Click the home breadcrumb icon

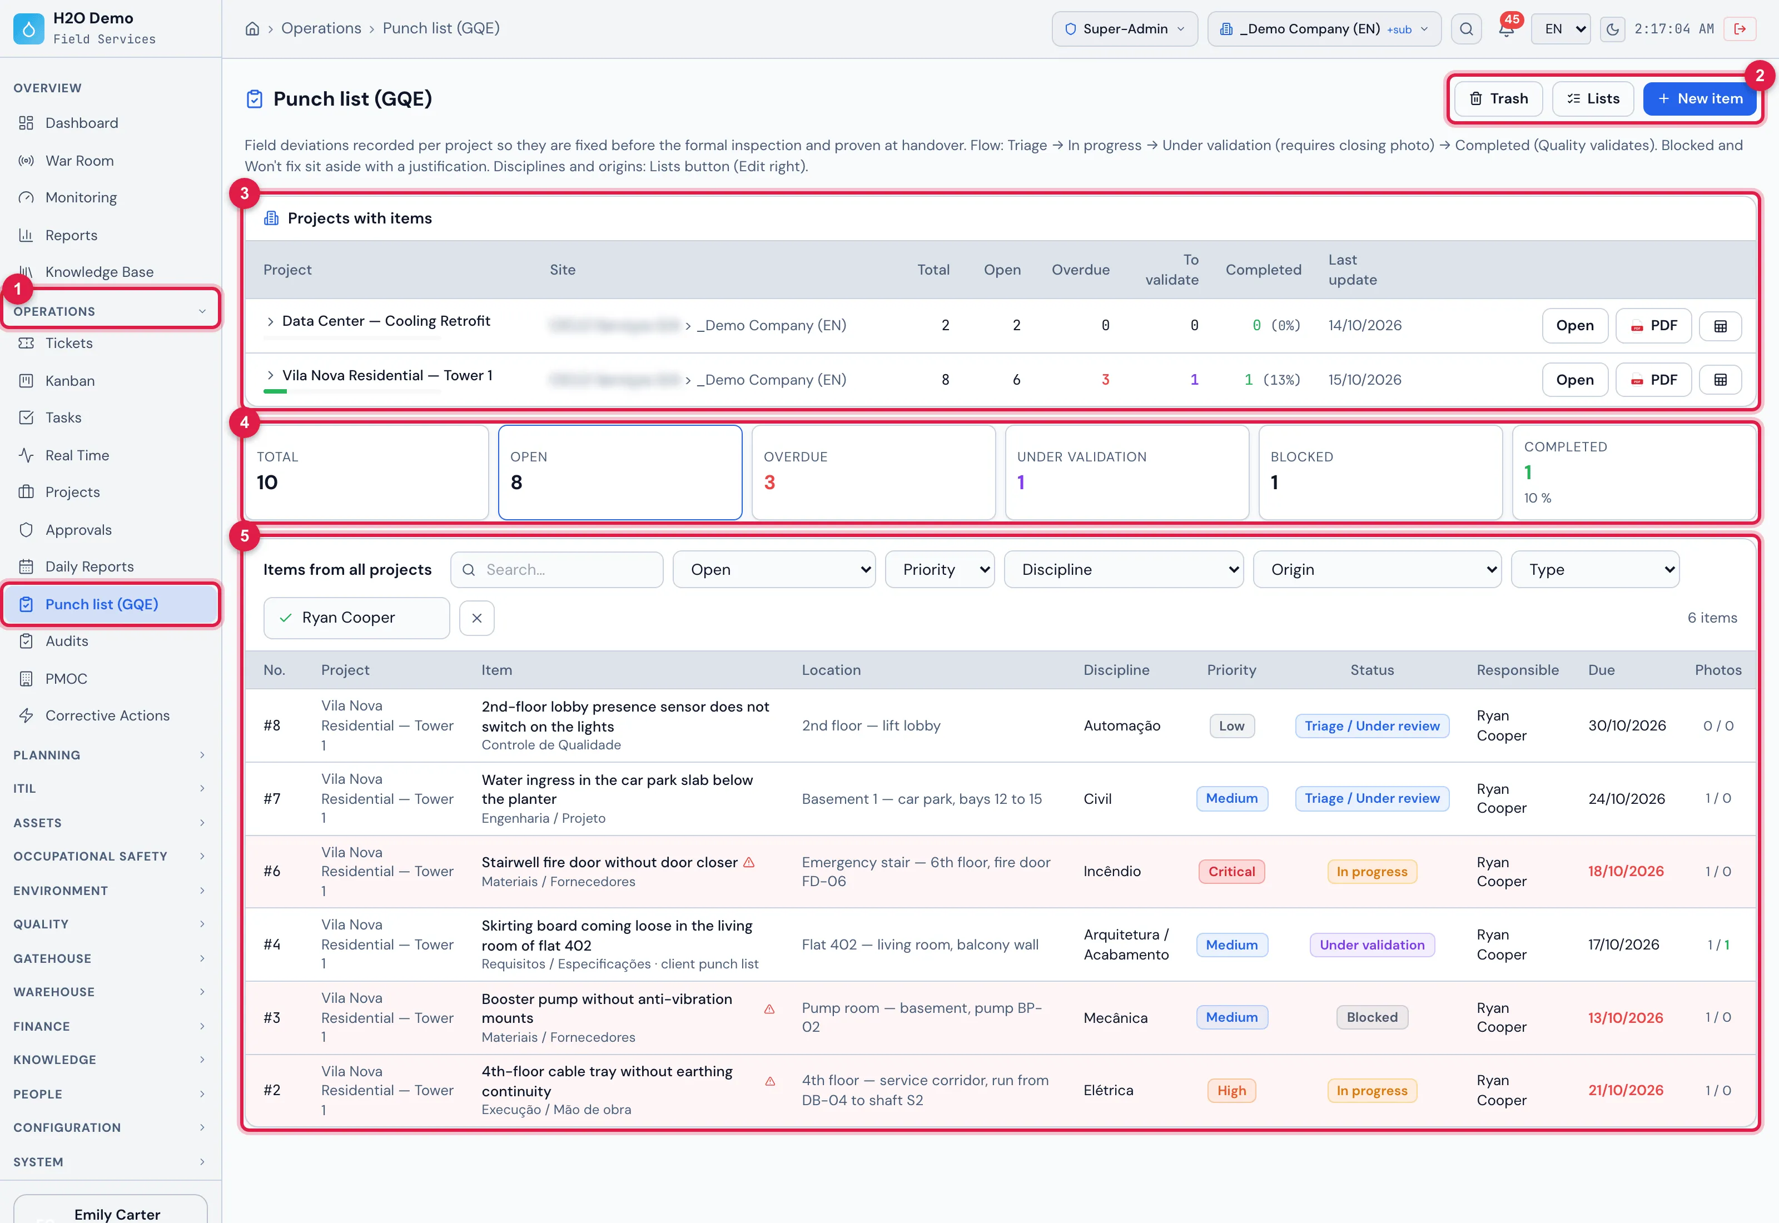[252, 28]
